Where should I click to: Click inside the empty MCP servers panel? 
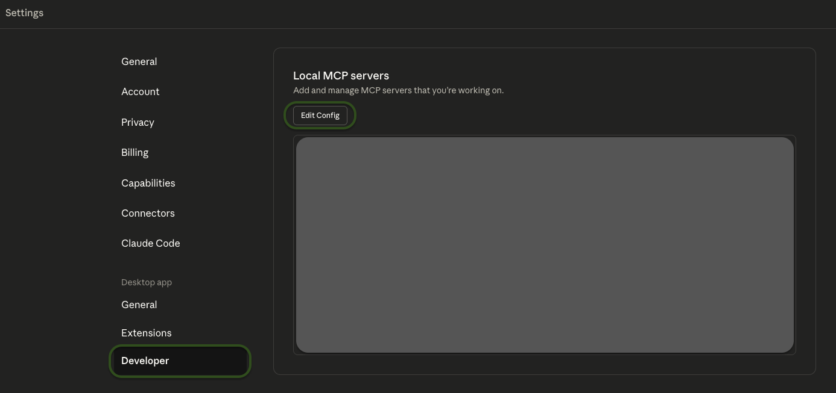tap(545, 244)
